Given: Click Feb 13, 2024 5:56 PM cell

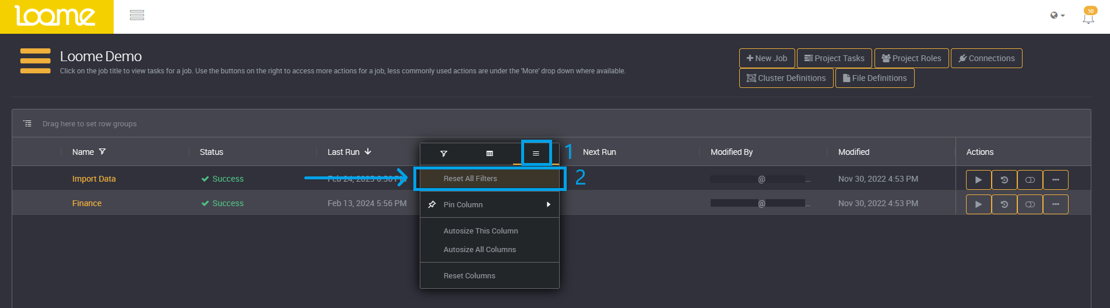Looking at the screenshot, I should tap(367, 203).
